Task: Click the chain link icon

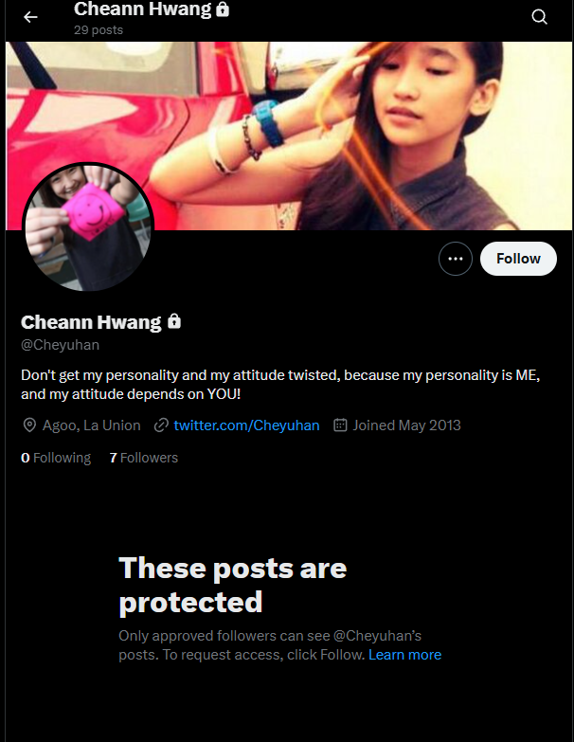Action: [161, 425]
